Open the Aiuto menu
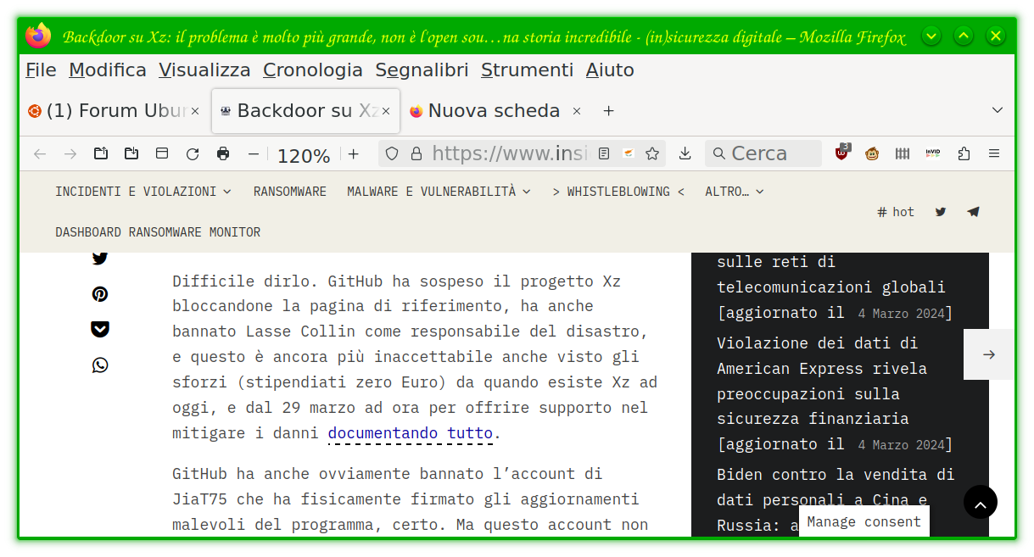This screenshot has width=1034, height=557. pyautogui.click(x=610, y=70)
